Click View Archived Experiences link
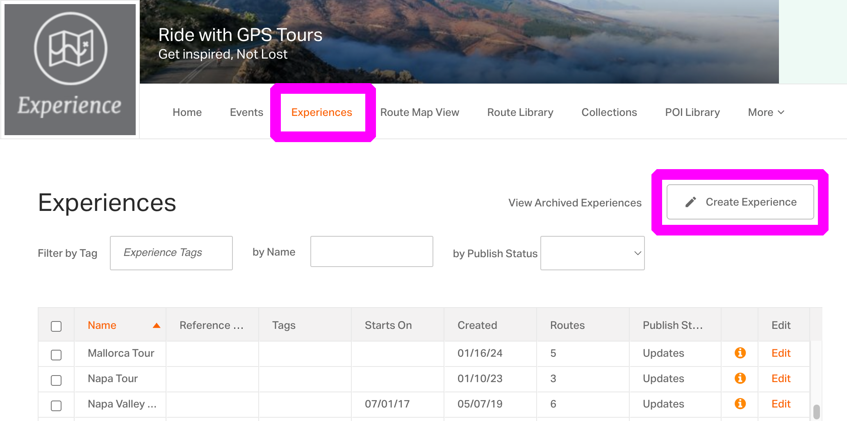The width and height of the screenshot is (847, 421). click(575, 203)
